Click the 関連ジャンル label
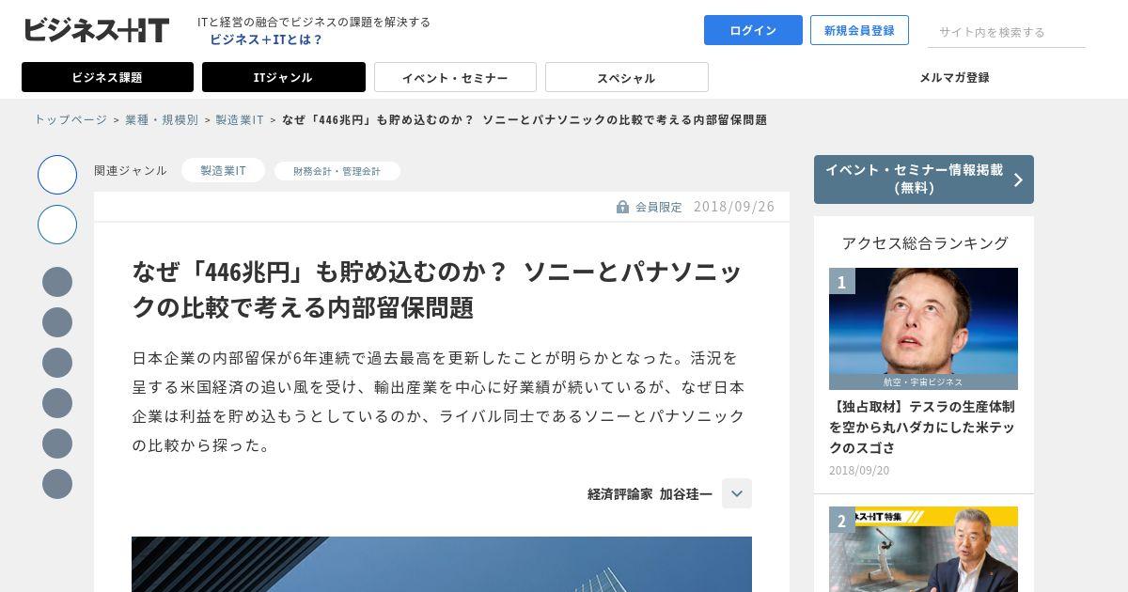The image size is (1128, 592). (x=131, y=170)
